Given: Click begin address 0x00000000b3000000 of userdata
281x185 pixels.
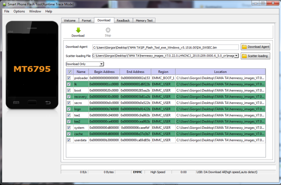Looking at the screenshot, I should pos(104,140).
